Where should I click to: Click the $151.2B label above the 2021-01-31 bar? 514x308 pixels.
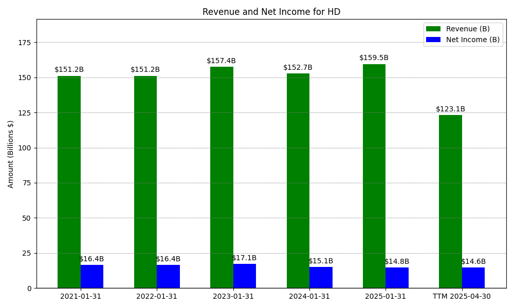(x=69, y=69)
